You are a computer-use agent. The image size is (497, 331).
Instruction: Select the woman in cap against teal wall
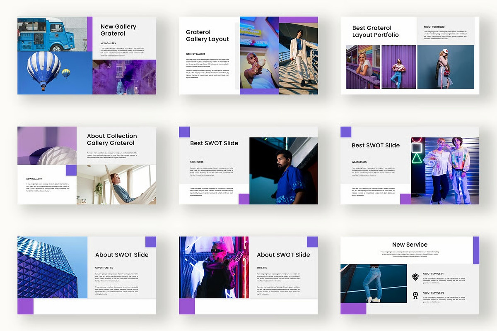tap(446, 67)
